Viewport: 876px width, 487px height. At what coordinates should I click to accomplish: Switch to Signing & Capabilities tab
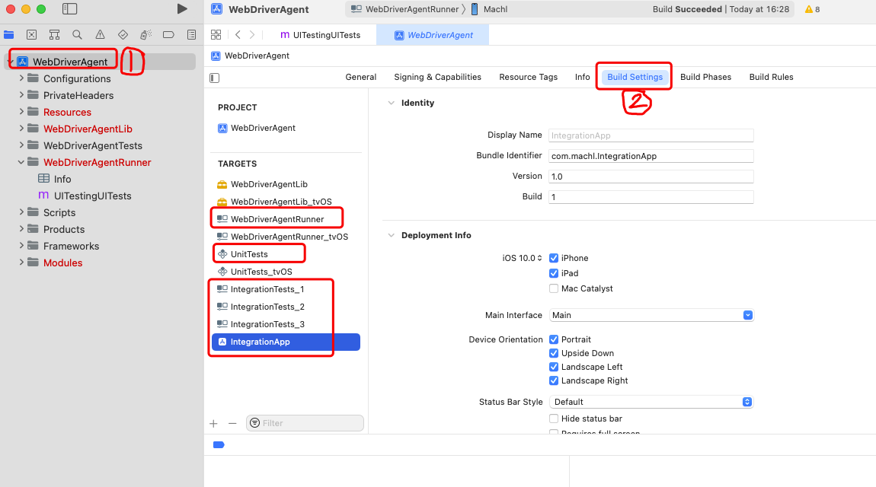point(437,77)
